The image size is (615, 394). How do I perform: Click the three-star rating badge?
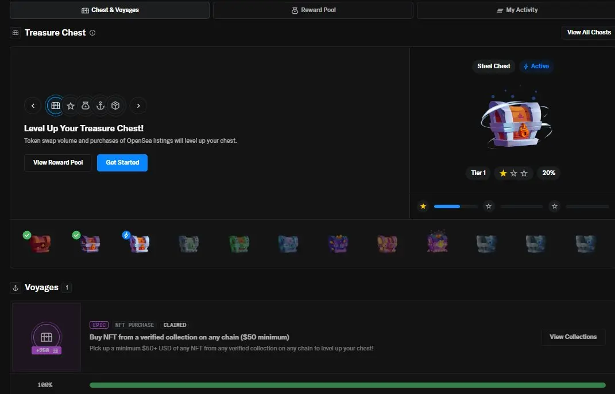tap(513, 173)
